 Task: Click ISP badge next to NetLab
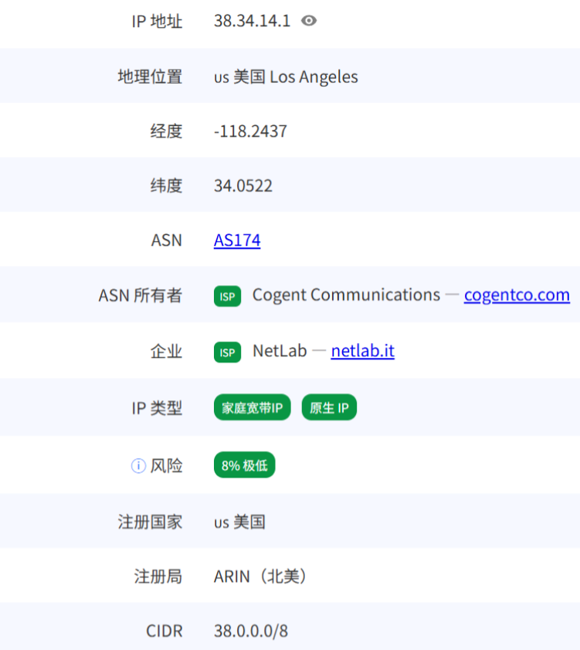227,352
